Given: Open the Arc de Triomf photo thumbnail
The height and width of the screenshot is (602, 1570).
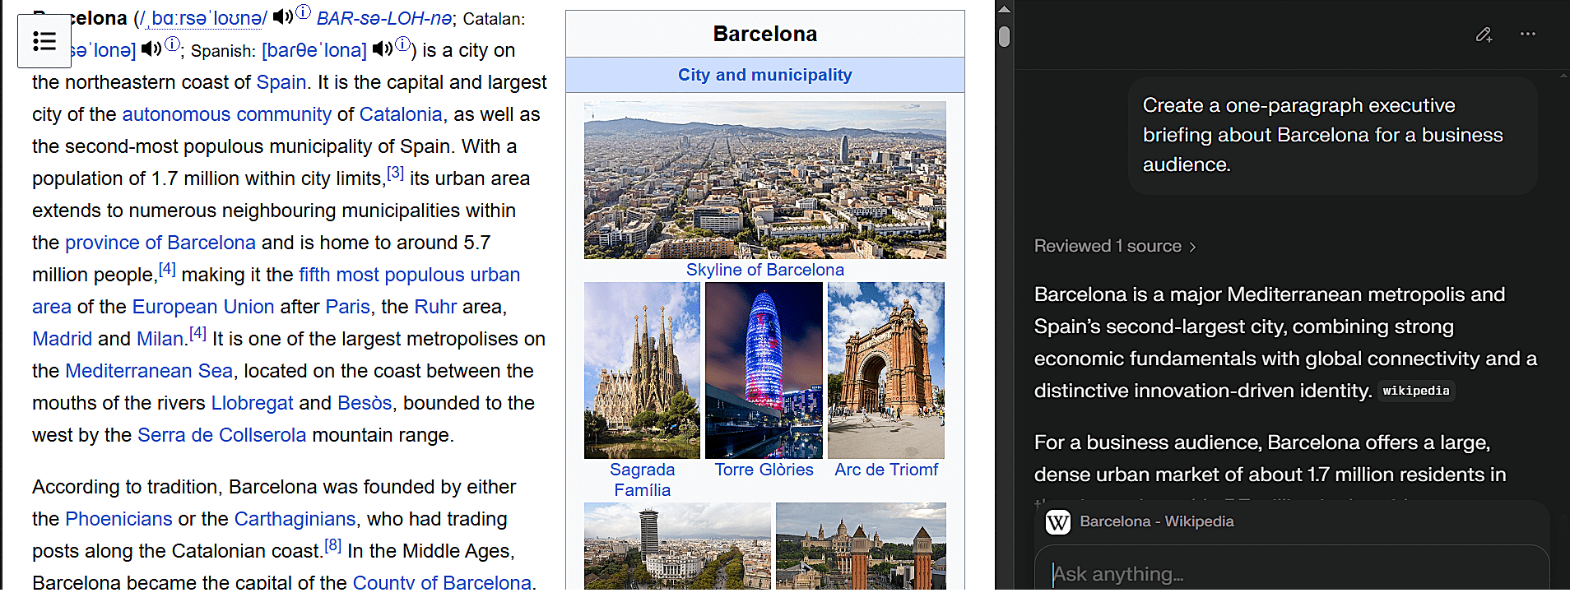Looking at the screenshot, I should [x=886, y=370].
